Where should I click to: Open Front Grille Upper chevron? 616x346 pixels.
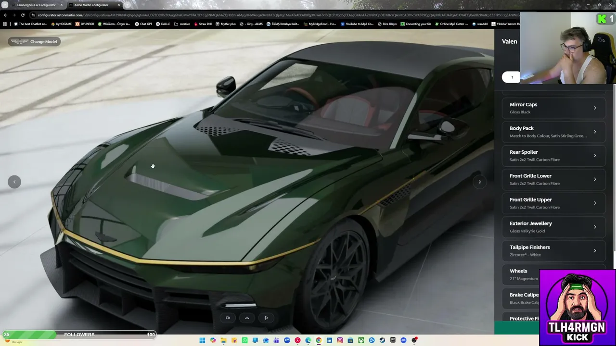(x=595, y=203)
